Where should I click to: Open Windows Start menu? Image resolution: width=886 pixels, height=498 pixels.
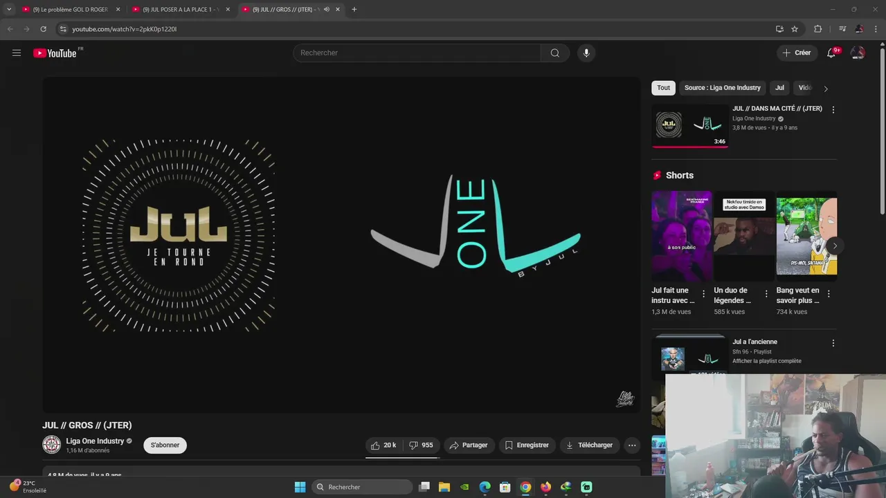click(x=300, y=487)
